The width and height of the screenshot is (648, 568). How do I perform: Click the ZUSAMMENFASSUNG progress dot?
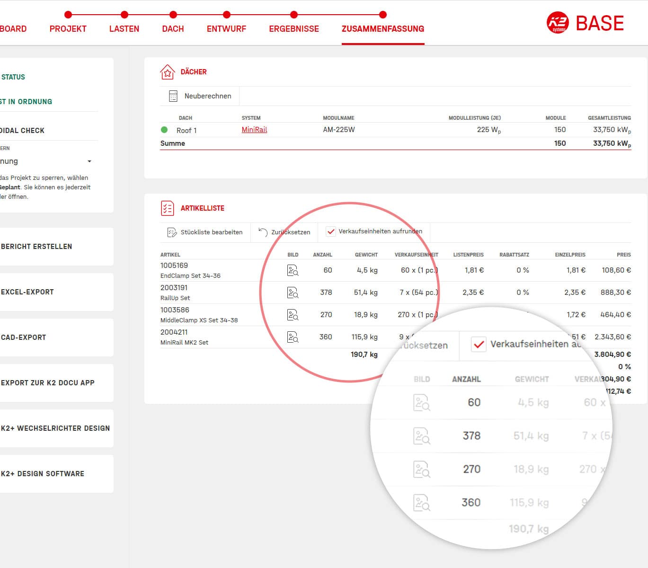[383, 15]
